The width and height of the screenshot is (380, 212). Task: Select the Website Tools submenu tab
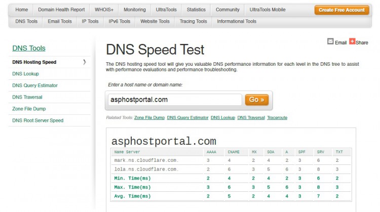(x=155, y=21)
